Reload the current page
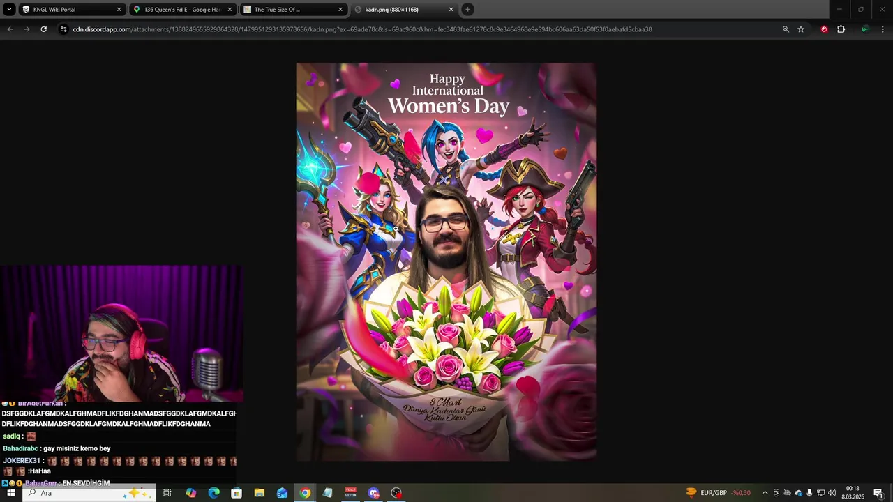This screenshot has width=893, height=502. 43,29
